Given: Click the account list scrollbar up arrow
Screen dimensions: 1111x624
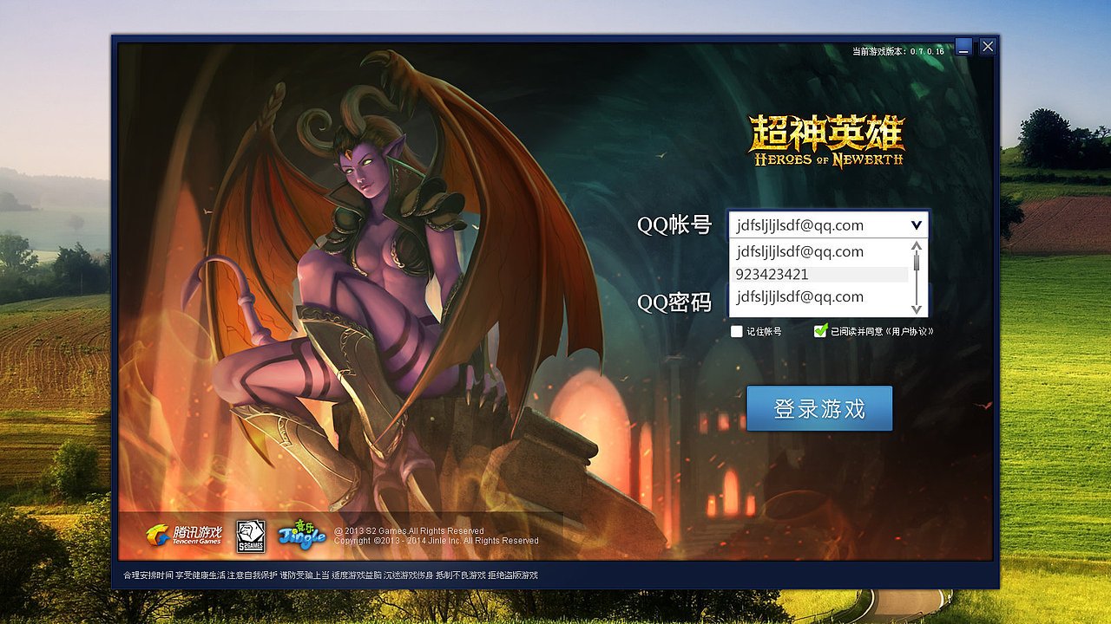Looking at the screenshot, I should (917, 247).
